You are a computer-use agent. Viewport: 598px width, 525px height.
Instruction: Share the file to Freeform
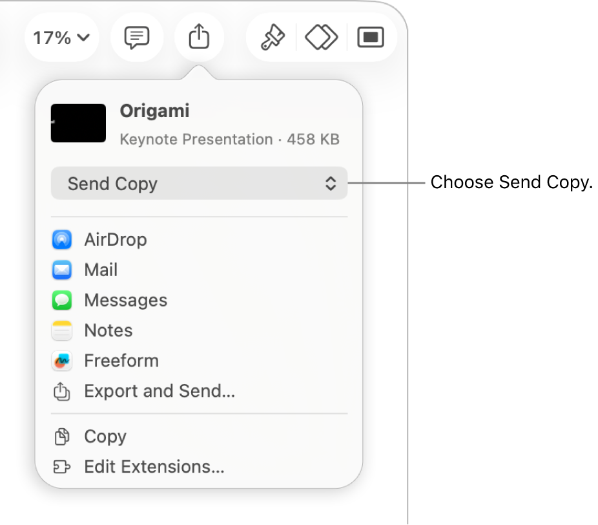click(61, 361)
